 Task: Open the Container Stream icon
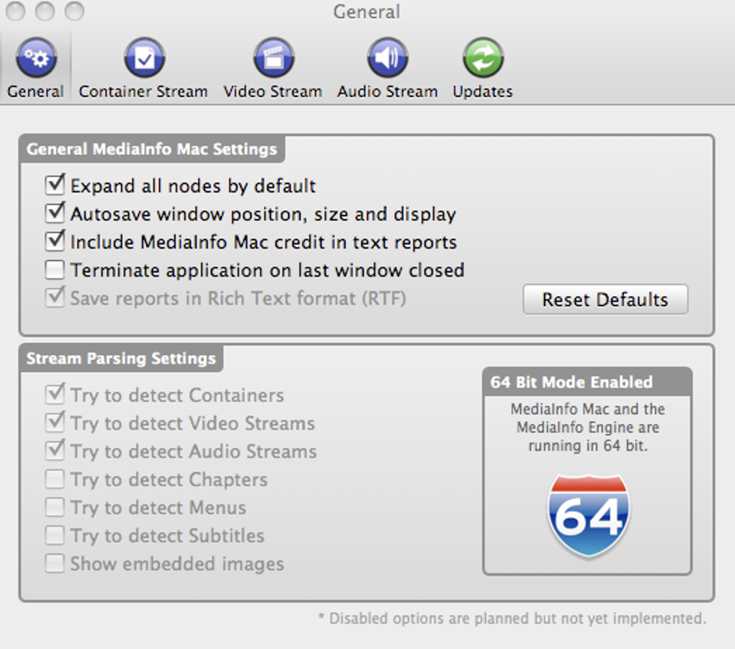144,58
